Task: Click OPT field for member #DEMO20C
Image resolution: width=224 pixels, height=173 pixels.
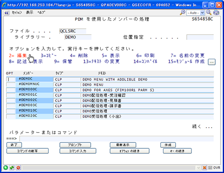Action: [x=11, y=116]
